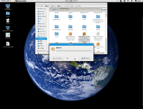
Task: Open the Trash desktop icon
Action: point(8,22)
